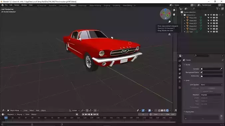Expand Plane.000 in outliner

point(185,18)
